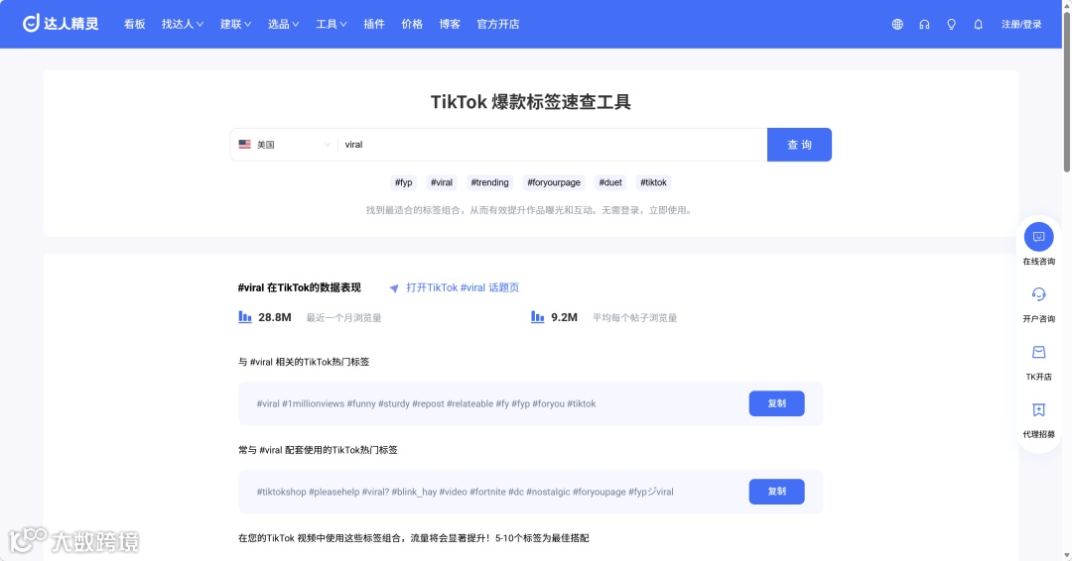Click the hashtag text starting #tiktokshop #pleasehelp
The width and height of the screenshot is (1072, 561).
point(465,492)
